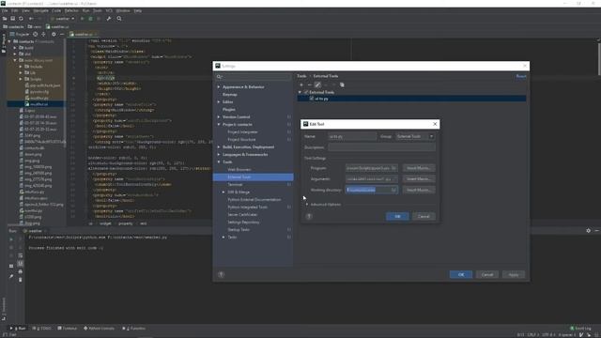Click the Save All toolbar icon
This screenshot has height=338, width=601.
coord(12,19)
